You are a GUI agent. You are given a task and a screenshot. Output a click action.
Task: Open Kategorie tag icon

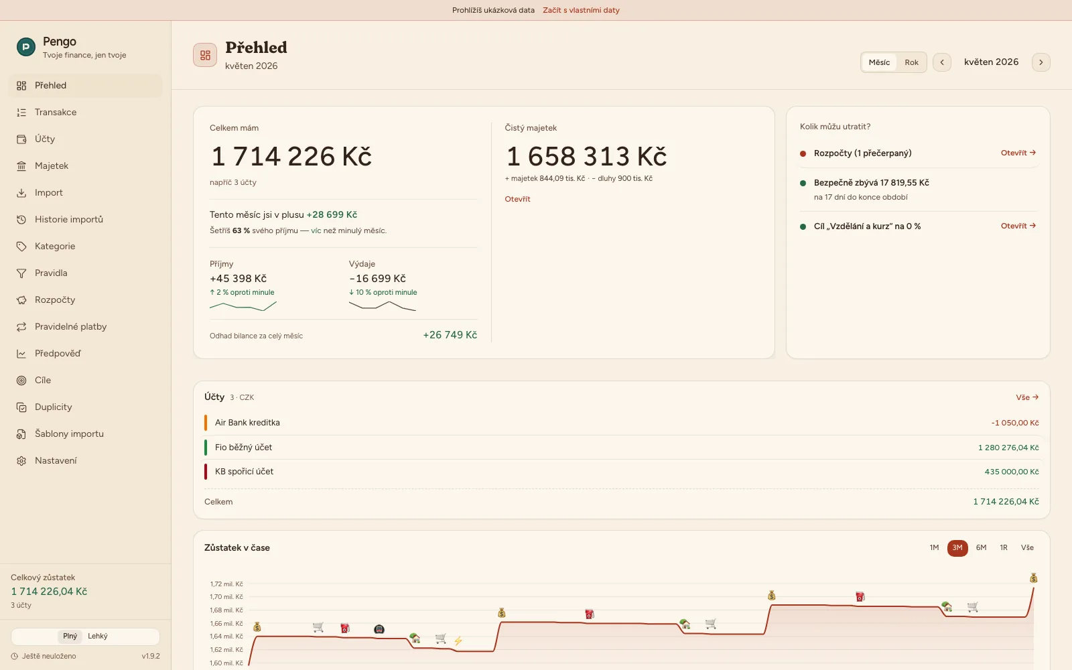[x=21, y=247]
